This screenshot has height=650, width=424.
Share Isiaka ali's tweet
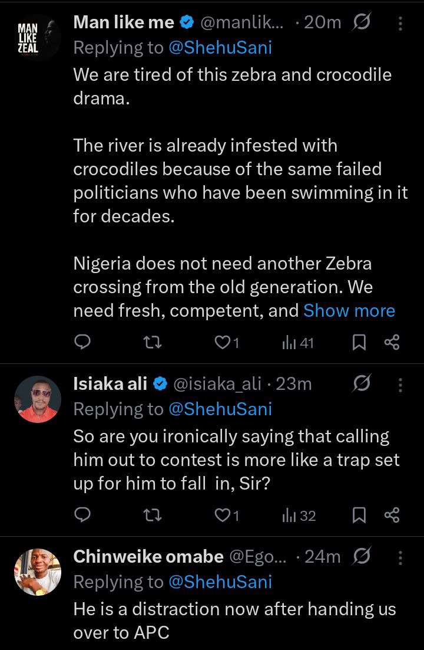(392, 516)
